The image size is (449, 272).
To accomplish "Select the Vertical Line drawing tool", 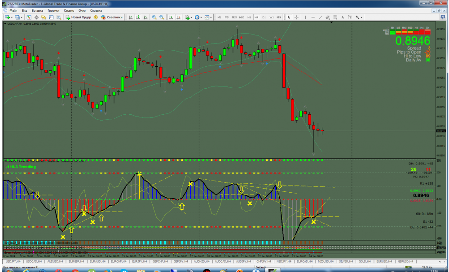I will tap(305, 17).
